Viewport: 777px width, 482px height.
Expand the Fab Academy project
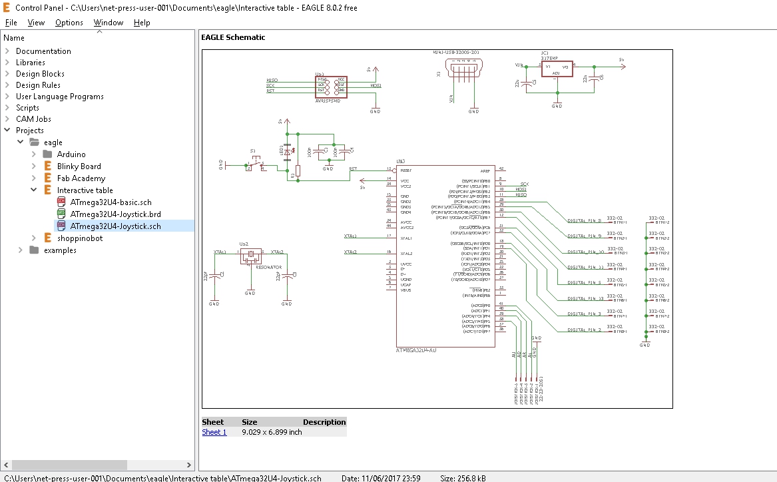tap(34, 178)
